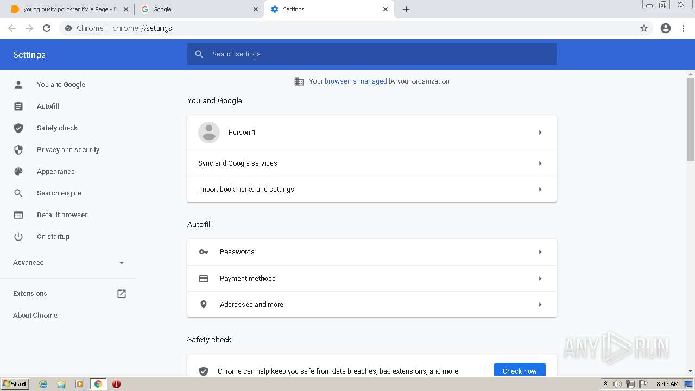Click the Safety check shield icon in sidebar
Viewport: 695px width, 391px height.
pyautogui.click(x=18, y=128)
